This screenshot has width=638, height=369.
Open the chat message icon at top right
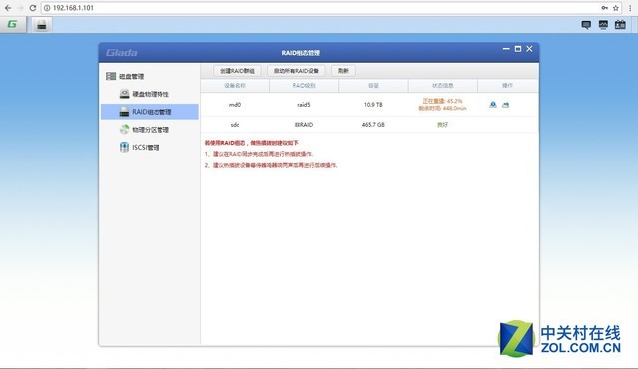pyautogui.click(x=586, y=25)
